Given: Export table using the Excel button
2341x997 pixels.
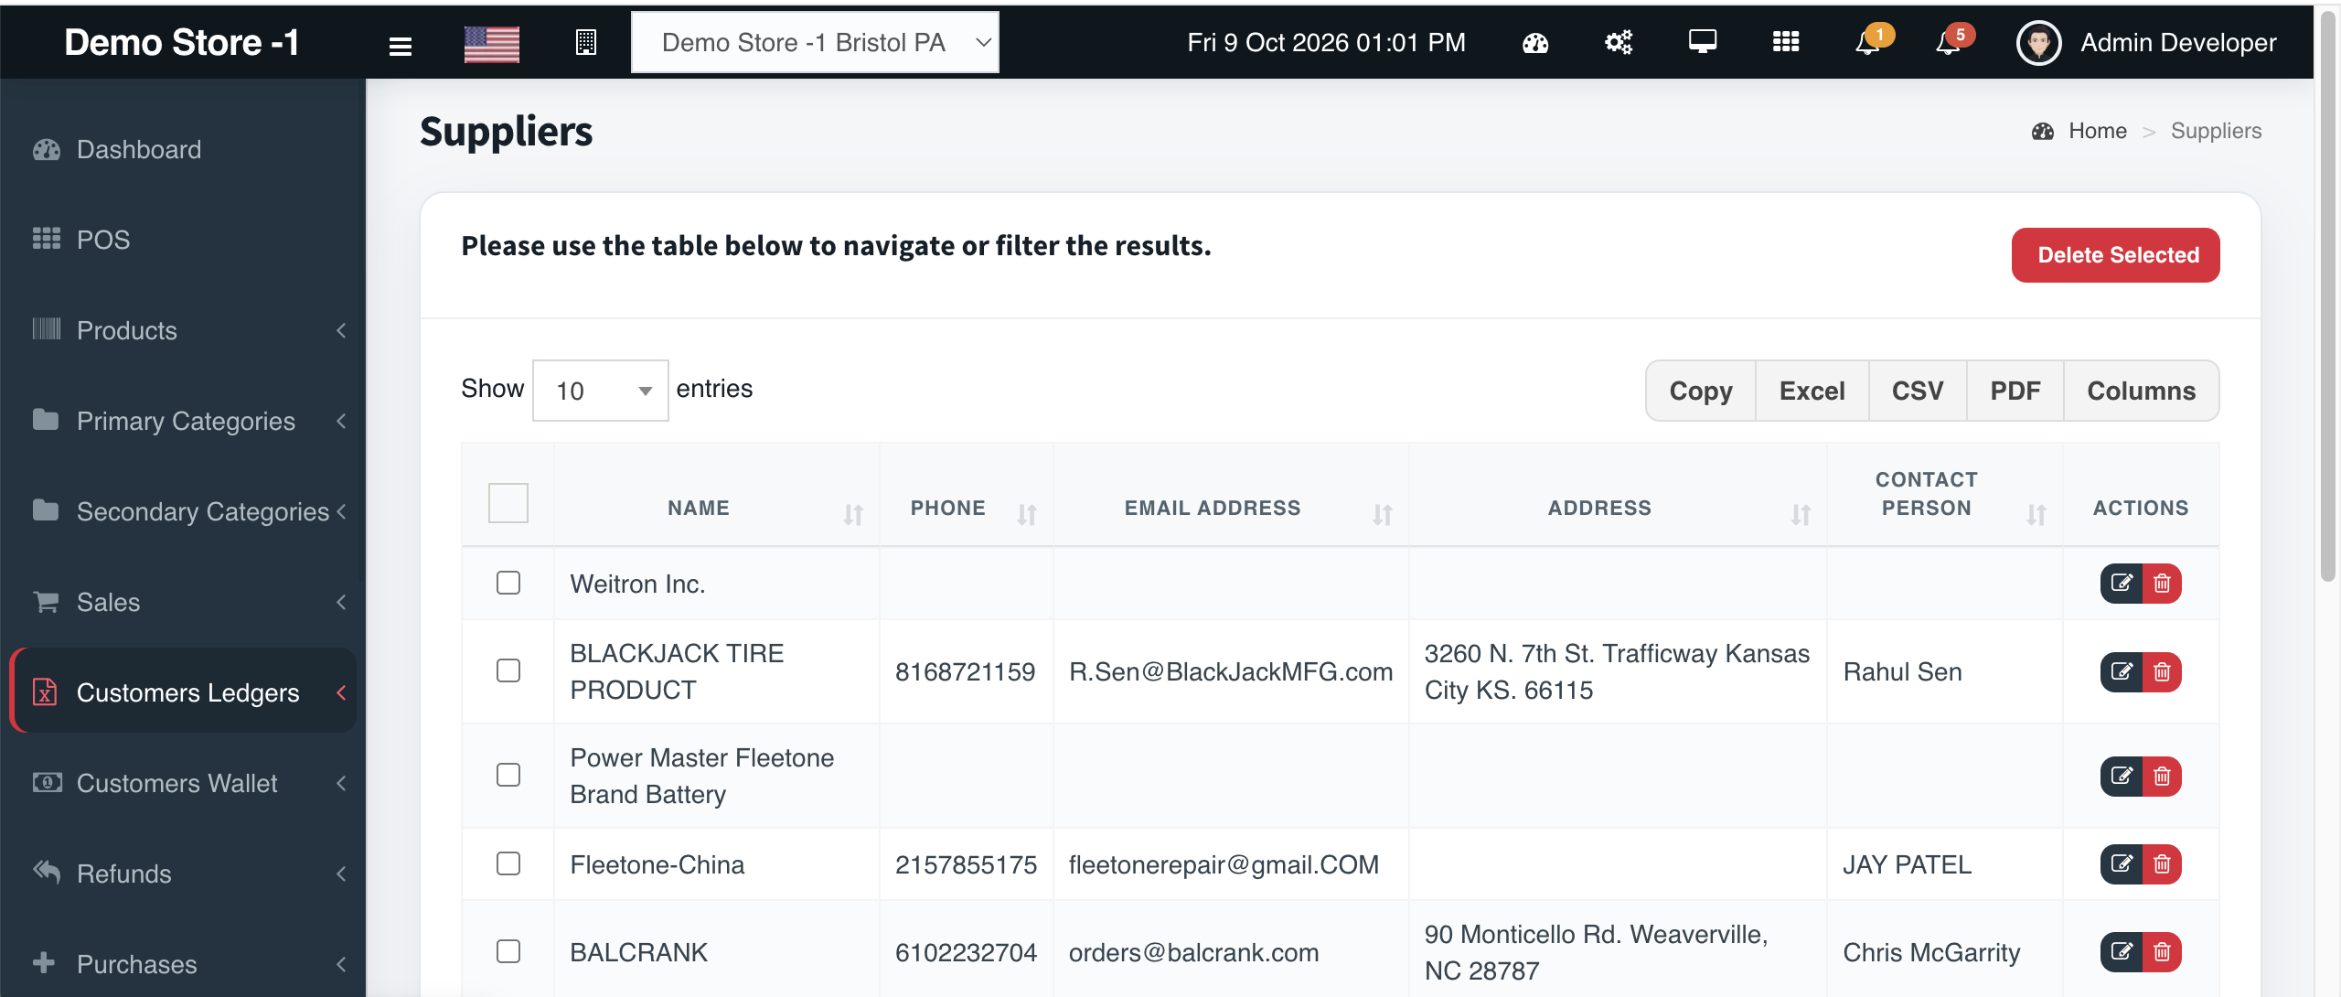Looking at the screenshot, I should point(1812,391).
